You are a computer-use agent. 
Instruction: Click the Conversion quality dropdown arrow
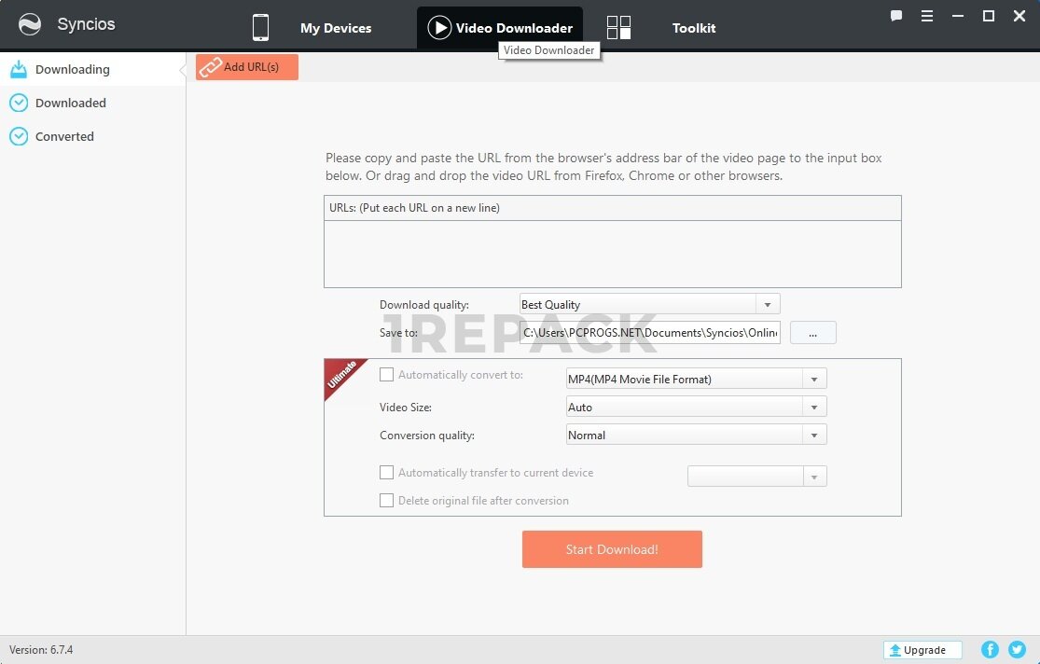(x=814, y=435)
